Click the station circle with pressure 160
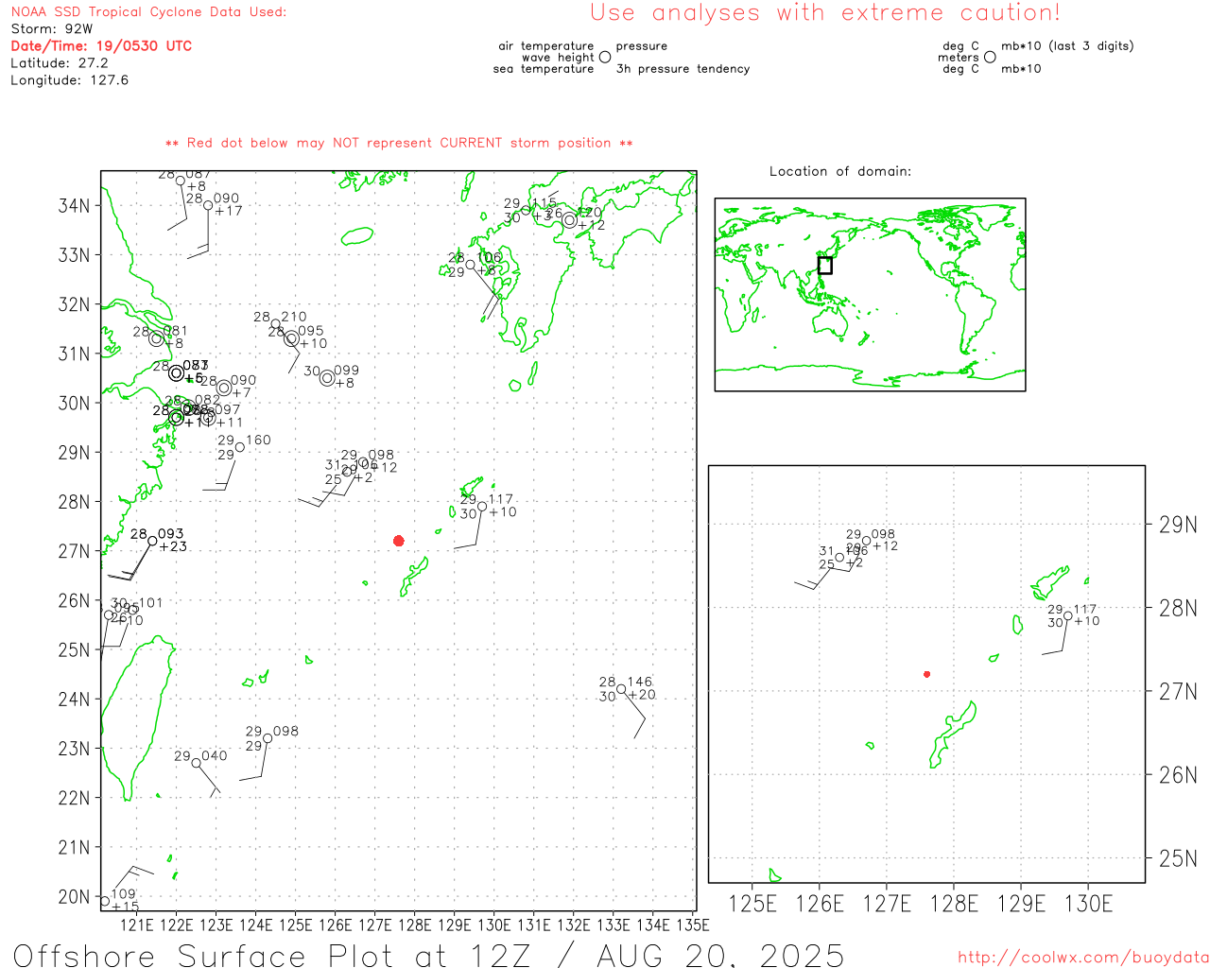Screen dimensions: 1210x968 [x=240, y=447]
